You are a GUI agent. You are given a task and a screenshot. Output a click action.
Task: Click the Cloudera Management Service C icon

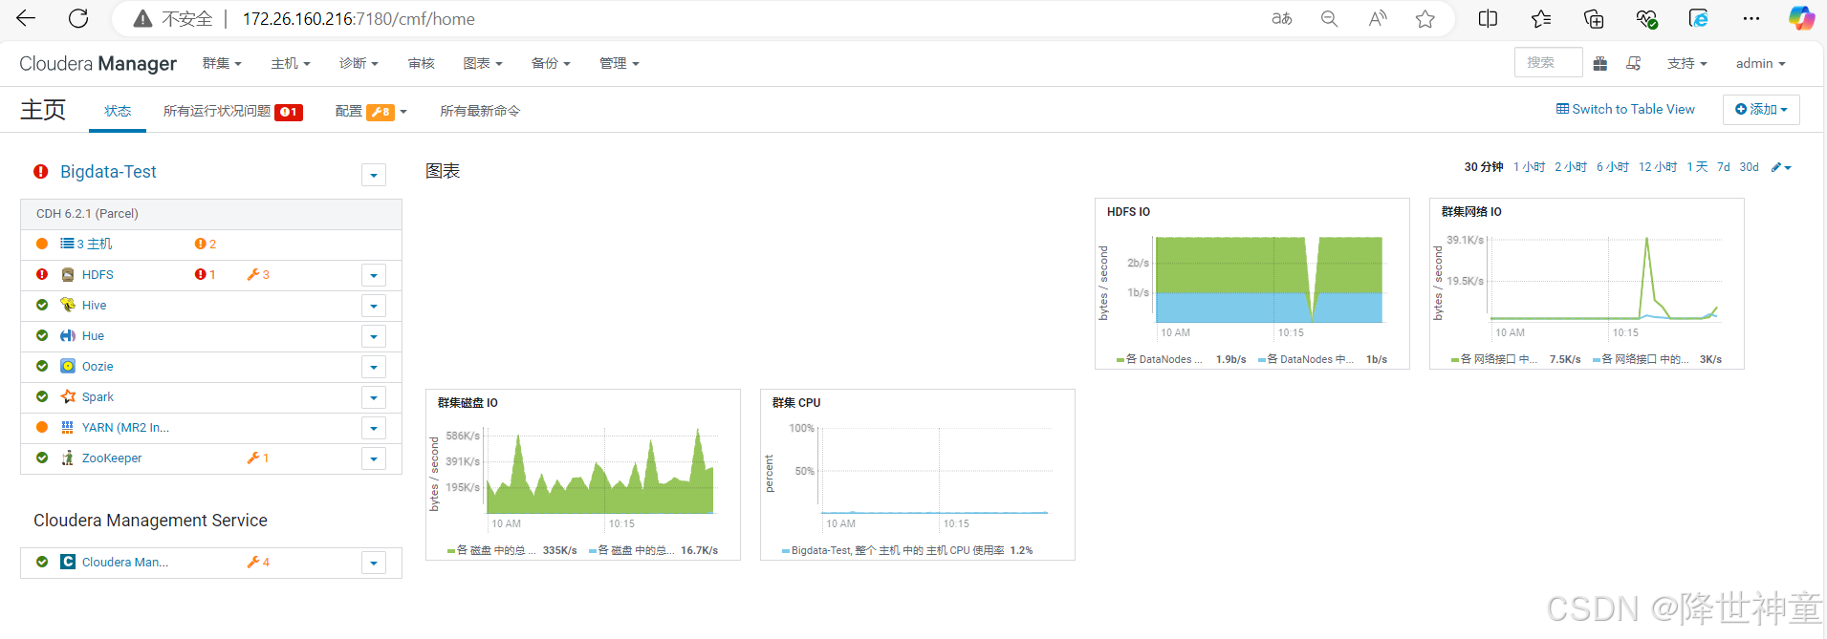68,562
